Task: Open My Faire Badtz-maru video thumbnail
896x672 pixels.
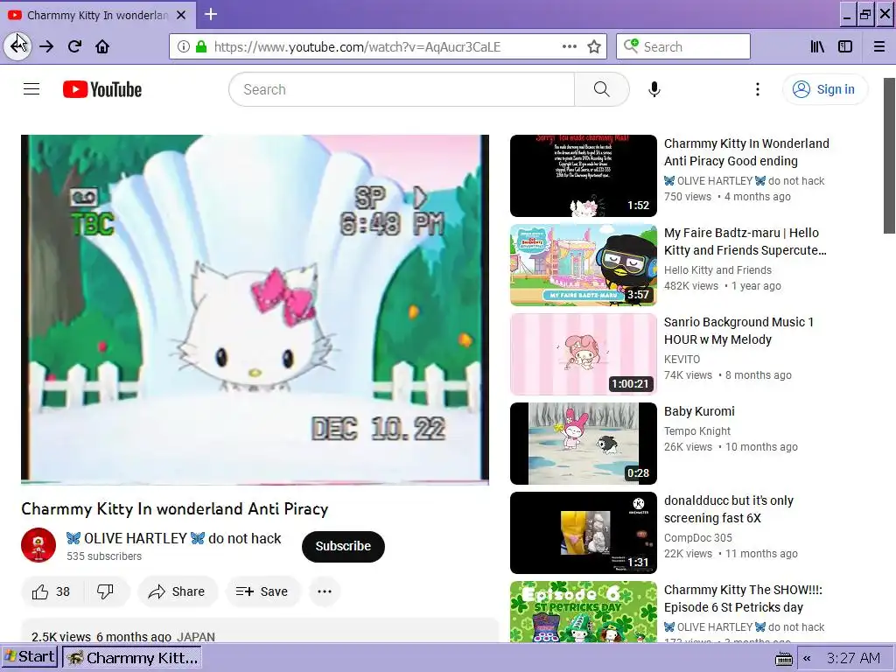Action: (584, 265)
